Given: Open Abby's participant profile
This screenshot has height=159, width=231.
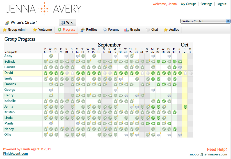Looking at the screenshot, I should (x=8, y=56).
